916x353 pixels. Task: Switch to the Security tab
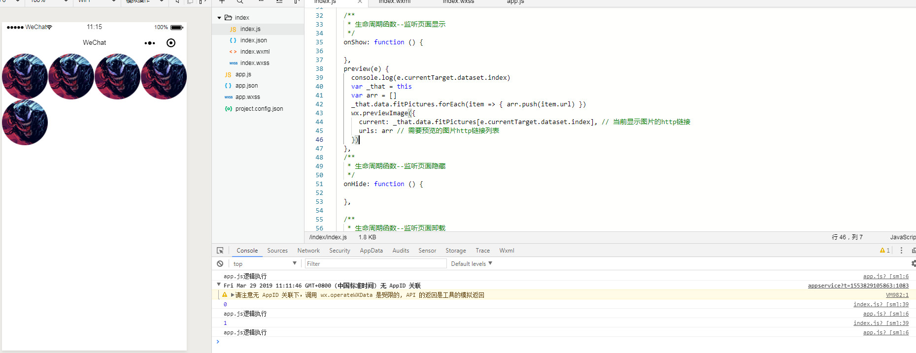click(x=339, y=251)
